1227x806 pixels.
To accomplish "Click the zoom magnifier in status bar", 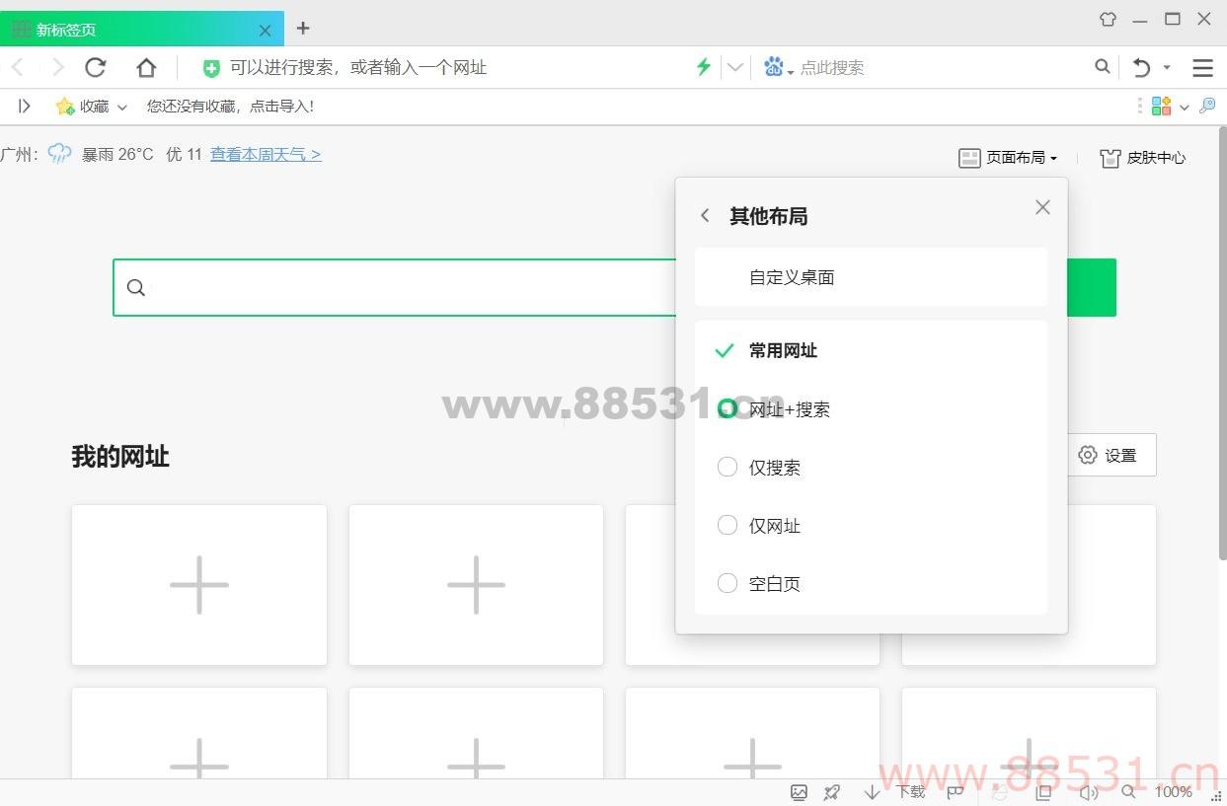I will tap(1128, 792).
